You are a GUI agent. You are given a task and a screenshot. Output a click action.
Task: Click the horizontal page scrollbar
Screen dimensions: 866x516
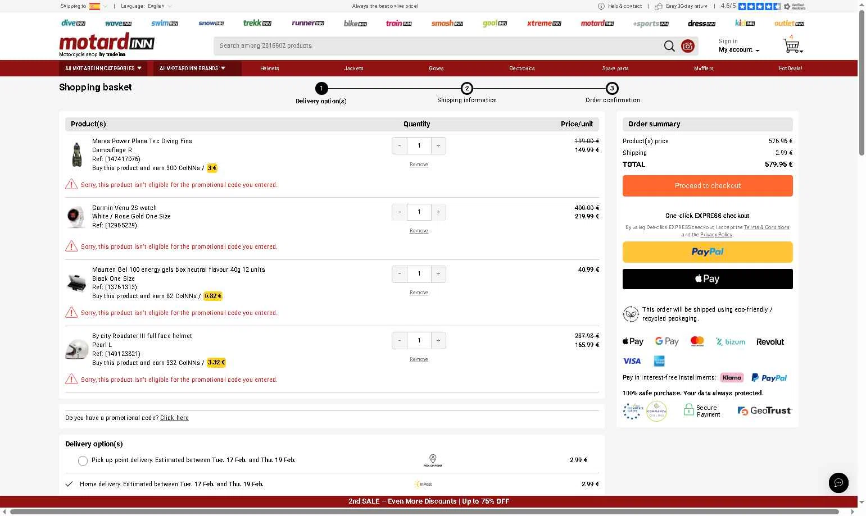tap(424, 512)
